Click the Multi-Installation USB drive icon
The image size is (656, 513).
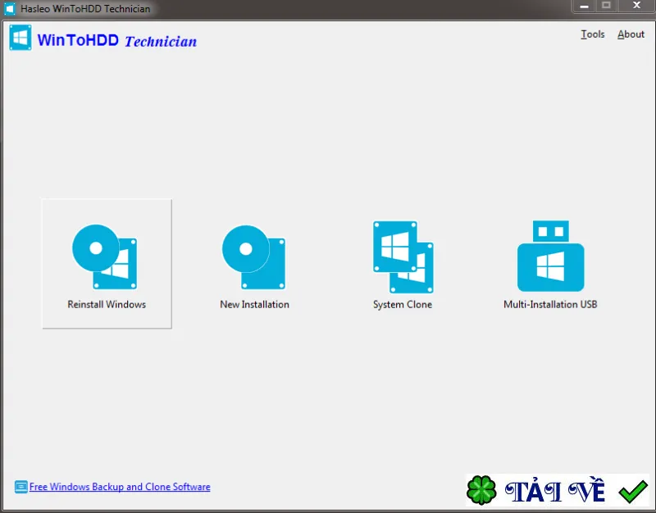point(550,256)
